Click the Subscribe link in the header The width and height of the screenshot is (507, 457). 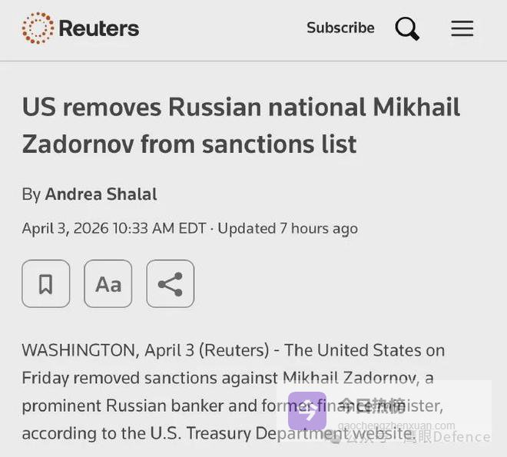point(340,28)
